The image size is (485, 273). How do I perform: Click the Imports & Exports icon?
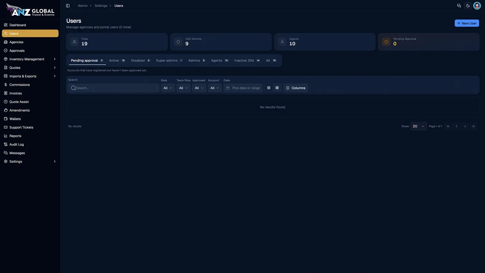point(6,76)
